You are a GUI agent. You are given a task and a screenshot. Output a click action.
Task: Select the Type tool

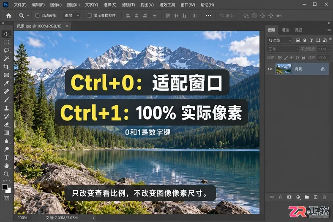[x=6, y=157]
